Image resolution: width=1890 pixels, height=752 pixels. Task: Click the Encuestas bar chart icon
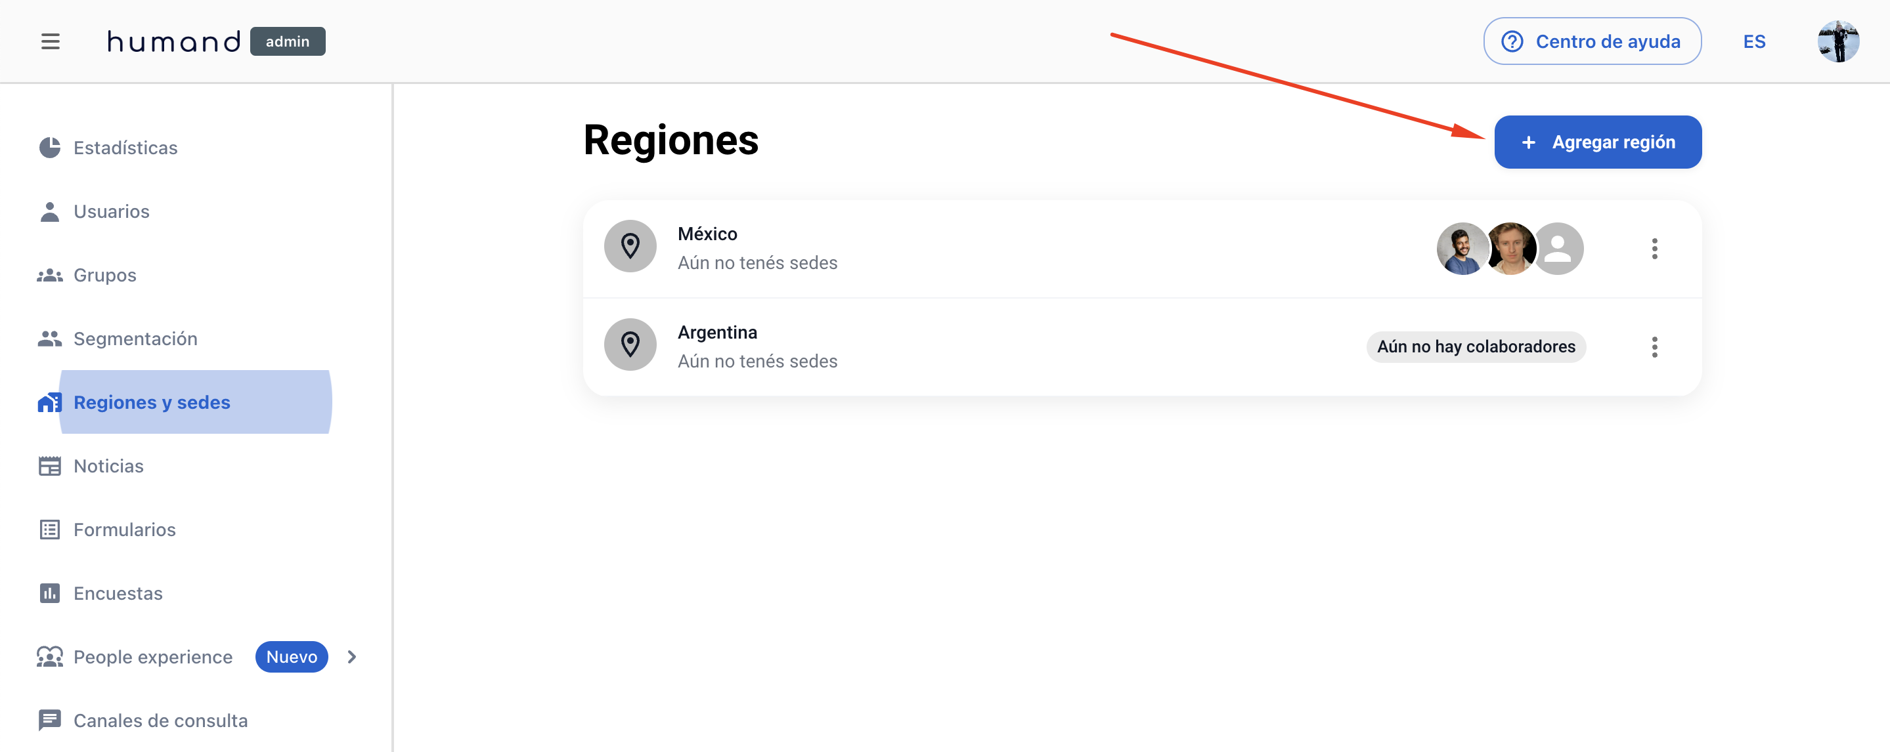click(x=49, y=593)
